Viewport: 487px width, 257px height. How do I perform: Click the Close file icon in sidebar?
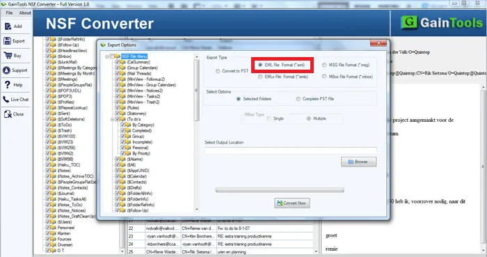pyautogui.click(x=8, y=114)
